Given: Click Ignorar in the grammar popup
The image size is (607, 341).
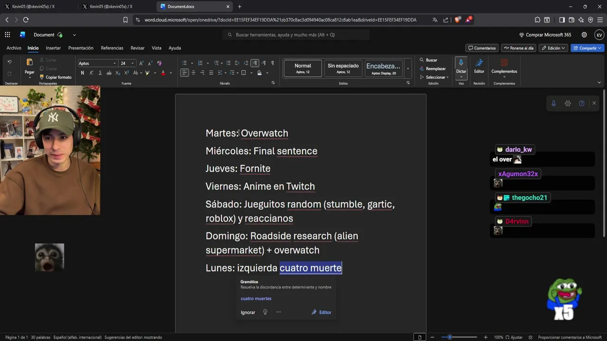Looking at the screenshot, I should click(x=248, y=312).
